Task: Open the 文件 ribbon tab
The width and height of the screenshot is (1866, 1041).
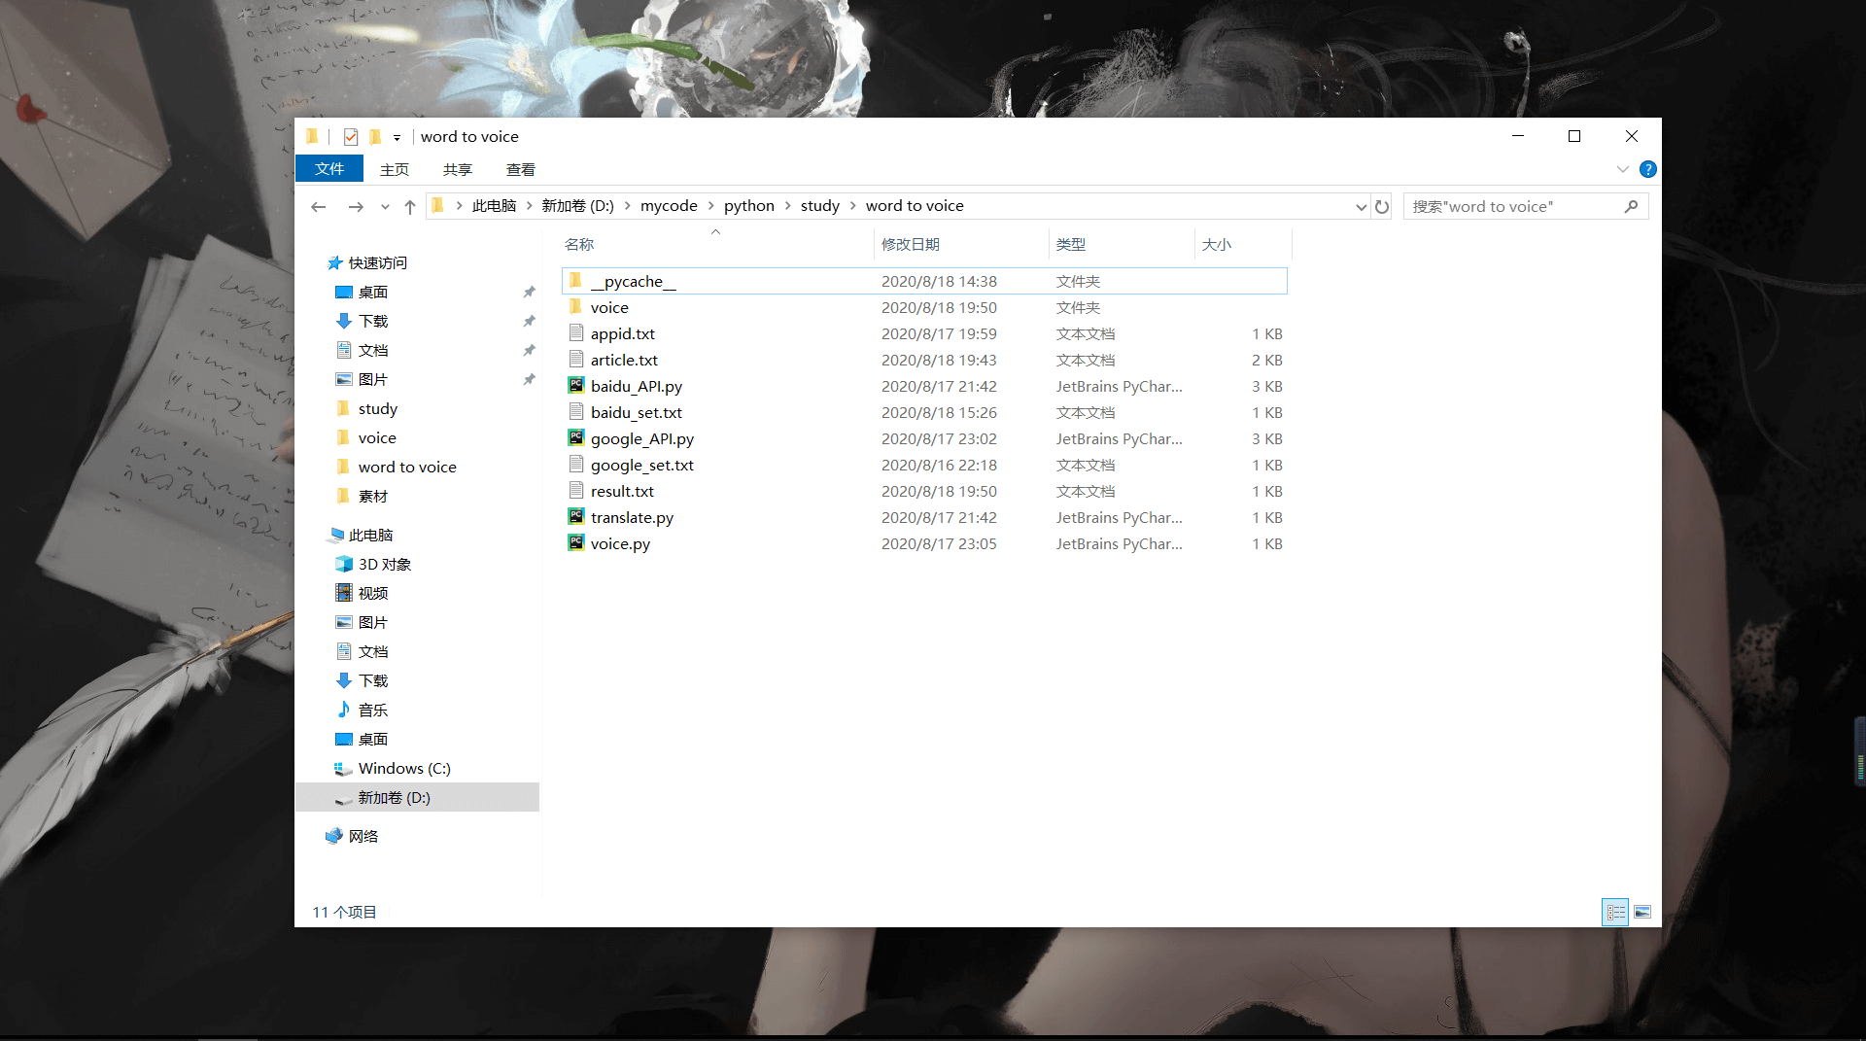Action: click(x=329, y=169)
